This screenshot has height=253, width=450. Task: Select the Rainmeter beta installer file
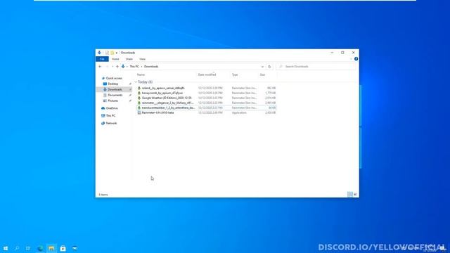click(206, 112)
